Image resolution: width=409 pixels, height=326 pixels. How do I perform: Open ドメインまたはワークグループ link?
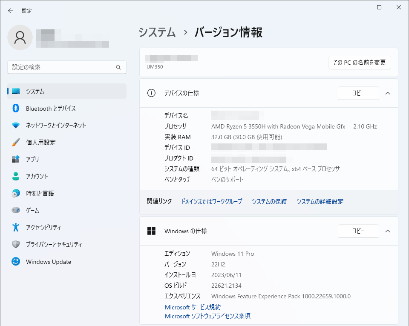point(211,201)
